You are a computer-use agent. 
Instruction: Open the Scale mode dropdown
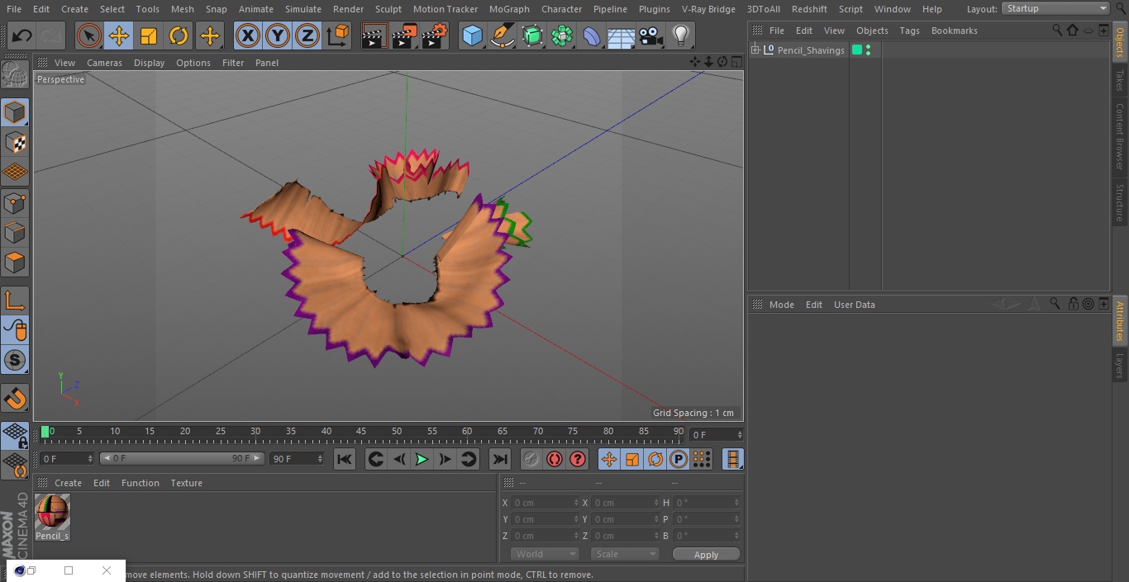click(x=625, y=554)
